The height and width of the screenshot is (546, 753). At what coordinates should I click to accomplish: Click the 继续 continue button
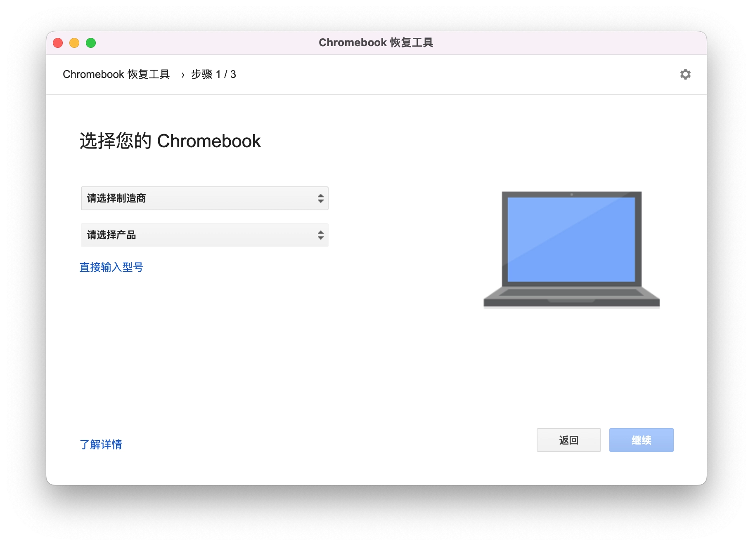point(641,440)
